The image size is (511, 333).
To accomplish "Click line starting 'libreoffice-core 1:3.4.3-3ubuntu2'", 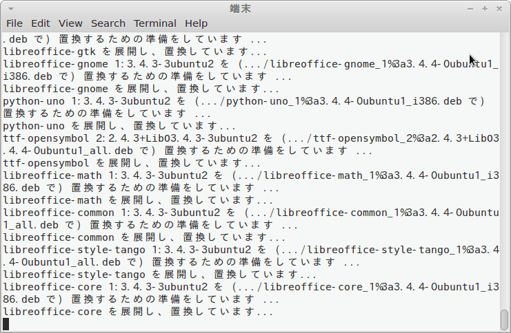I will pos(251,287).
